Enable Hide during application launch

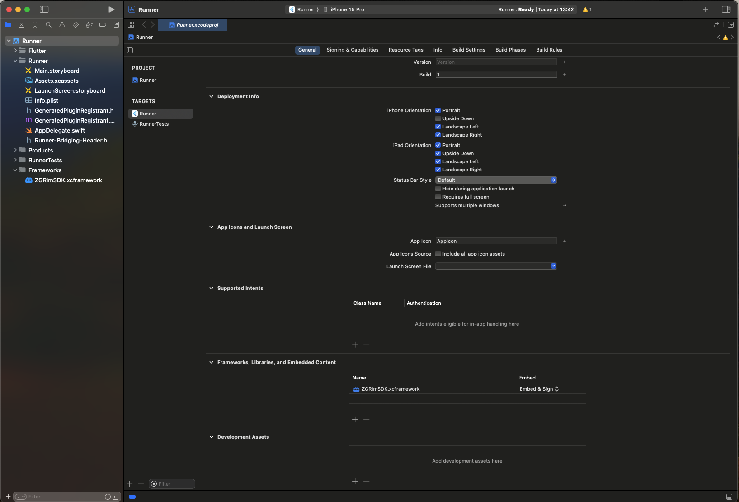[438, 189]
